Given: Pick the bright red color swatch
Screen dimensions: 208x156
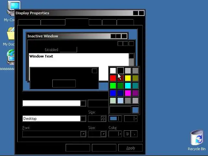Looking at the screenshot, I should (113, 78).
